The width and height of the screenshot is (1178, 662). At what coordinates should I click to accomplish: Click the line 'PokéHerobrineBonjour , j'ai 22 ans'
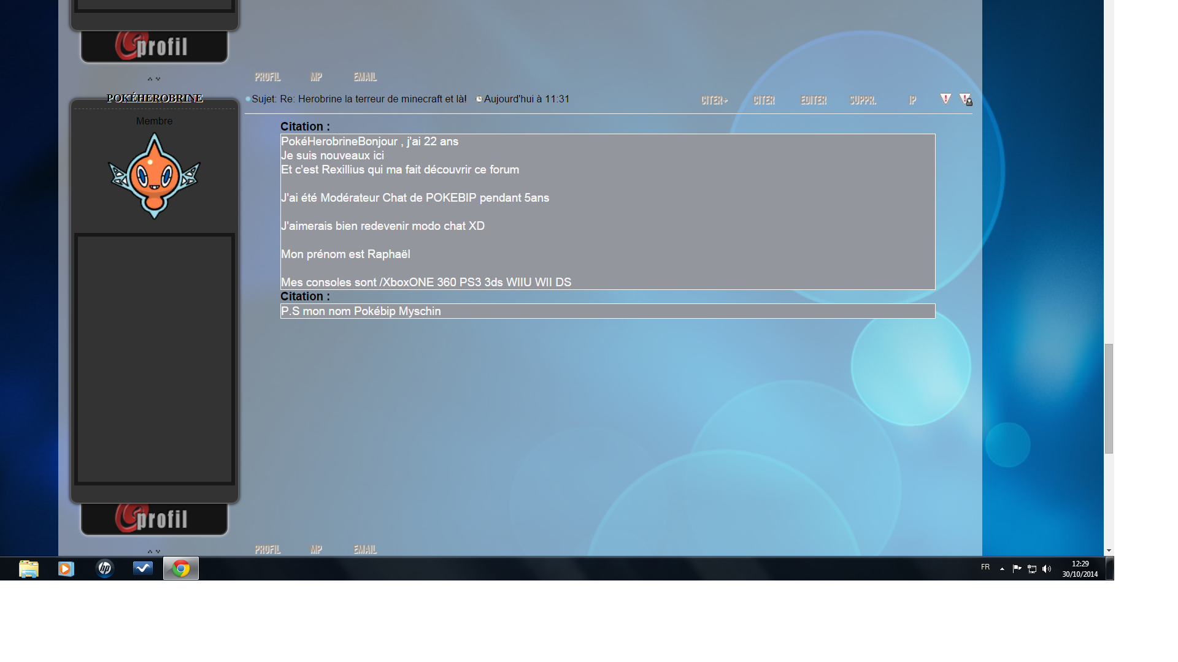click(x=369, y=142)
